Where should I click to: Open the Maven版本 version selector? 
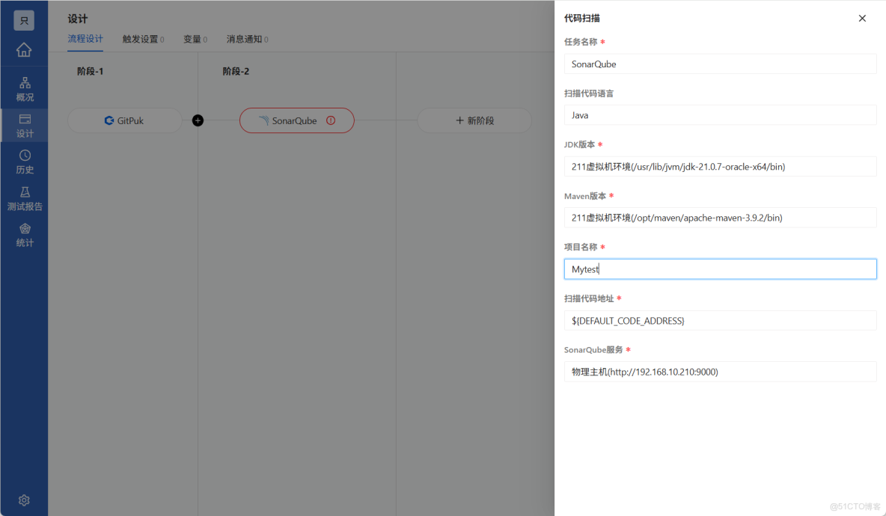tap(720, 218)
